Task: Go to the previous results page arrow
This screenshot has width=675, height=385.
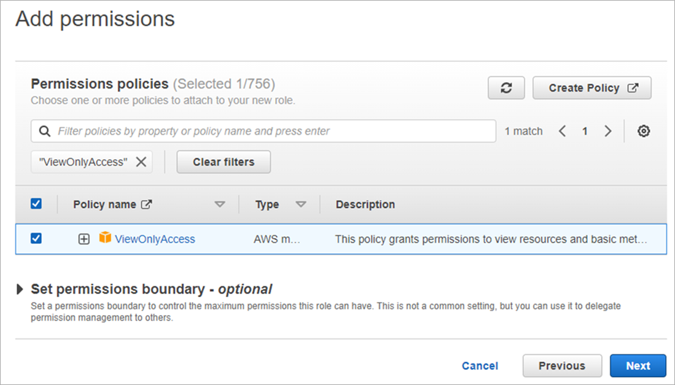Action: pyautogui.click(x=562, y=131)
